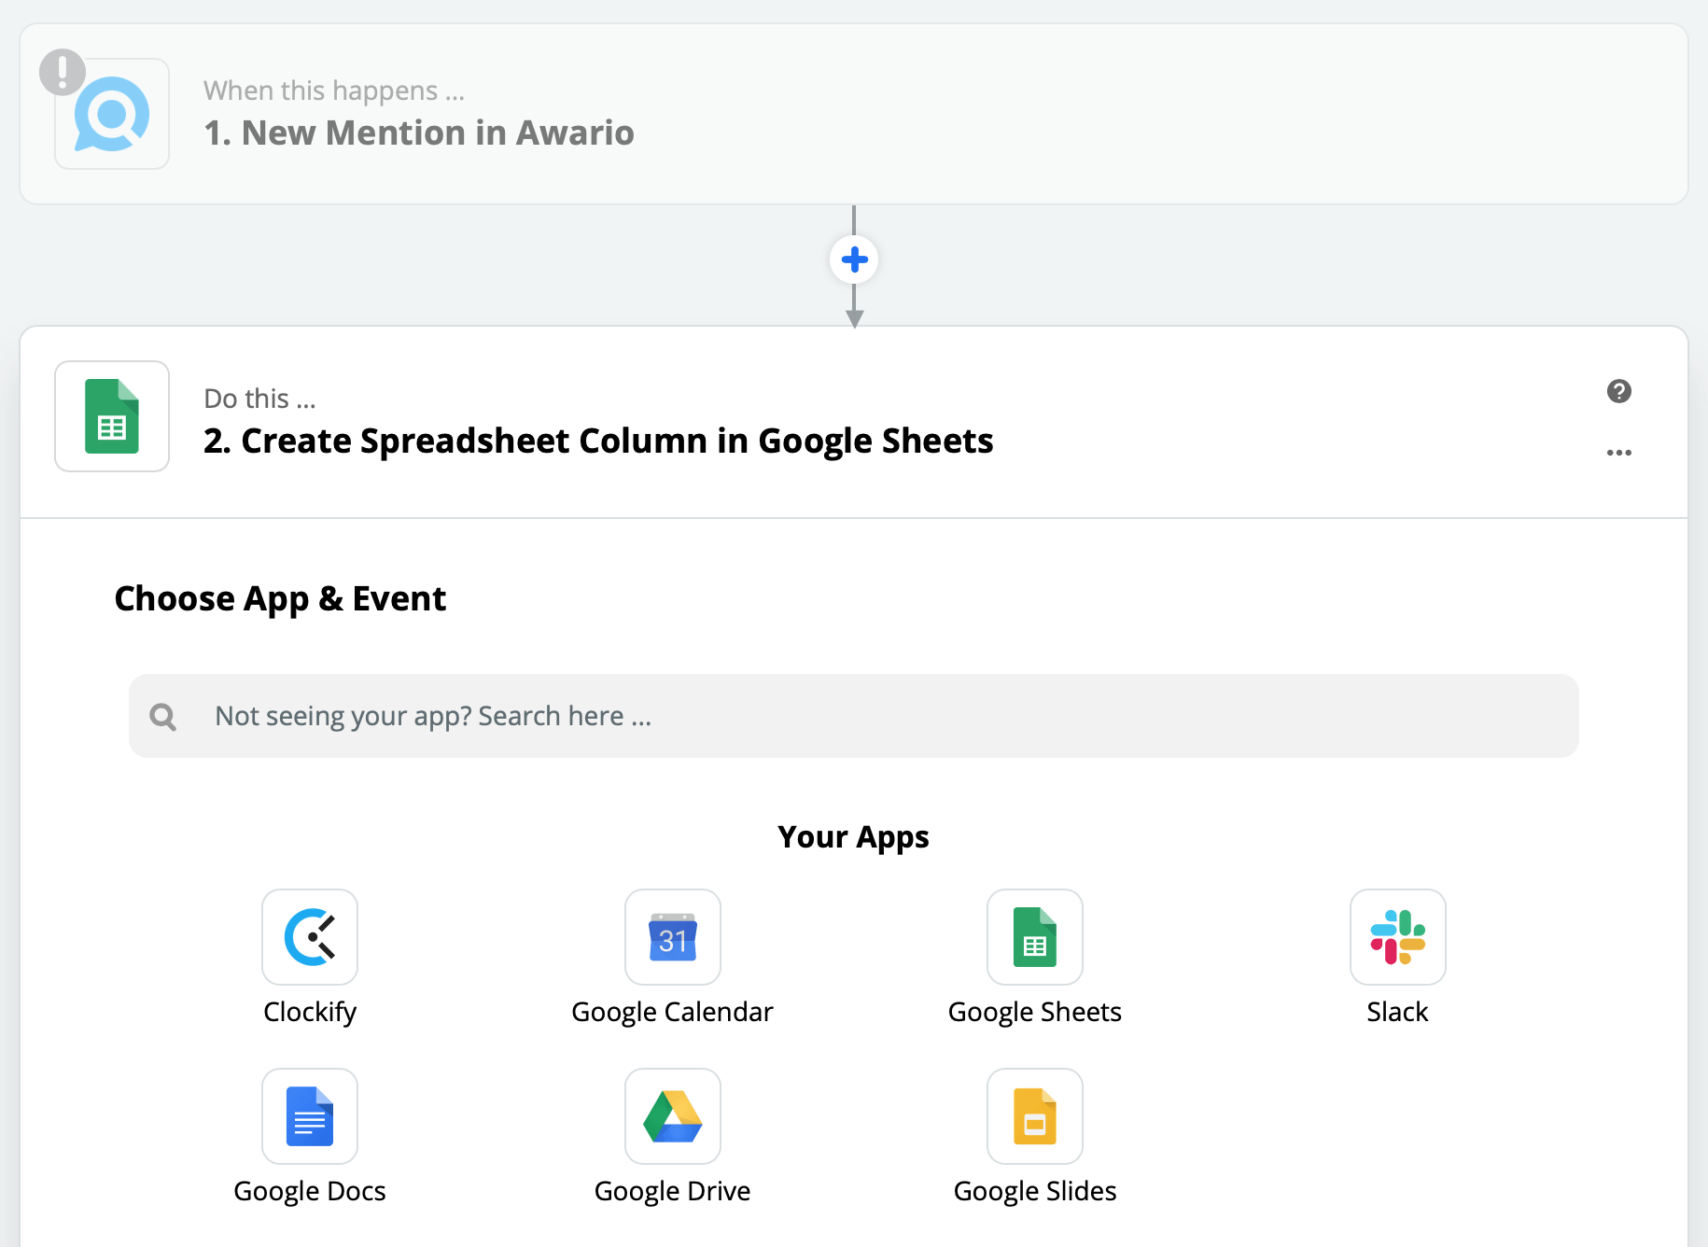Click the 'Clockify' label
The width and height of the screenshot is (1708, 1247).
point(310,1013)
